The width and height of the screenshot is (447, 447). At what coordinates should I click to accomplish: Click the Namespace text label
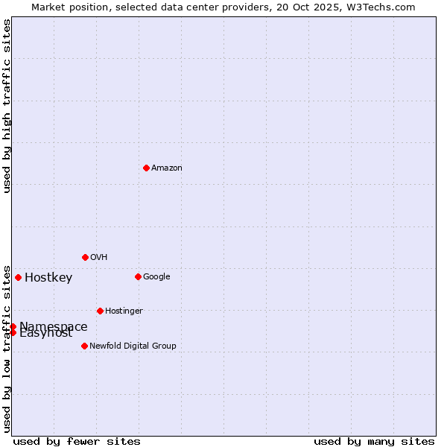[x=54, y=326]
